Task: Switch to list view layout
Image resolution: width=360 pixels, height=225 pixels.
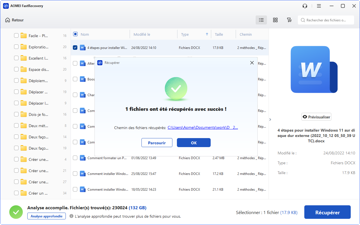Action: 261,20
